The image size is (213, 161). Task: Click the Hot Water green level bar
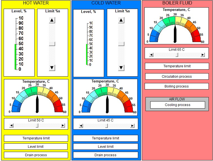coord(15,57)
